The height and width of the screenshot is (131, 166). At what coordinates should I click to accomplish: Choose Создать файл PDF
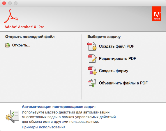point(116,46)
